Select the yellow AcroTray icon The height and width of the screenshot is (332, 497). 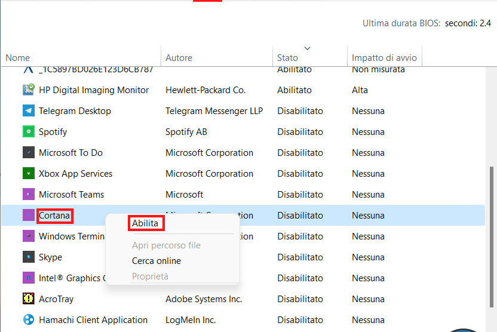click(x=29, y=299)
